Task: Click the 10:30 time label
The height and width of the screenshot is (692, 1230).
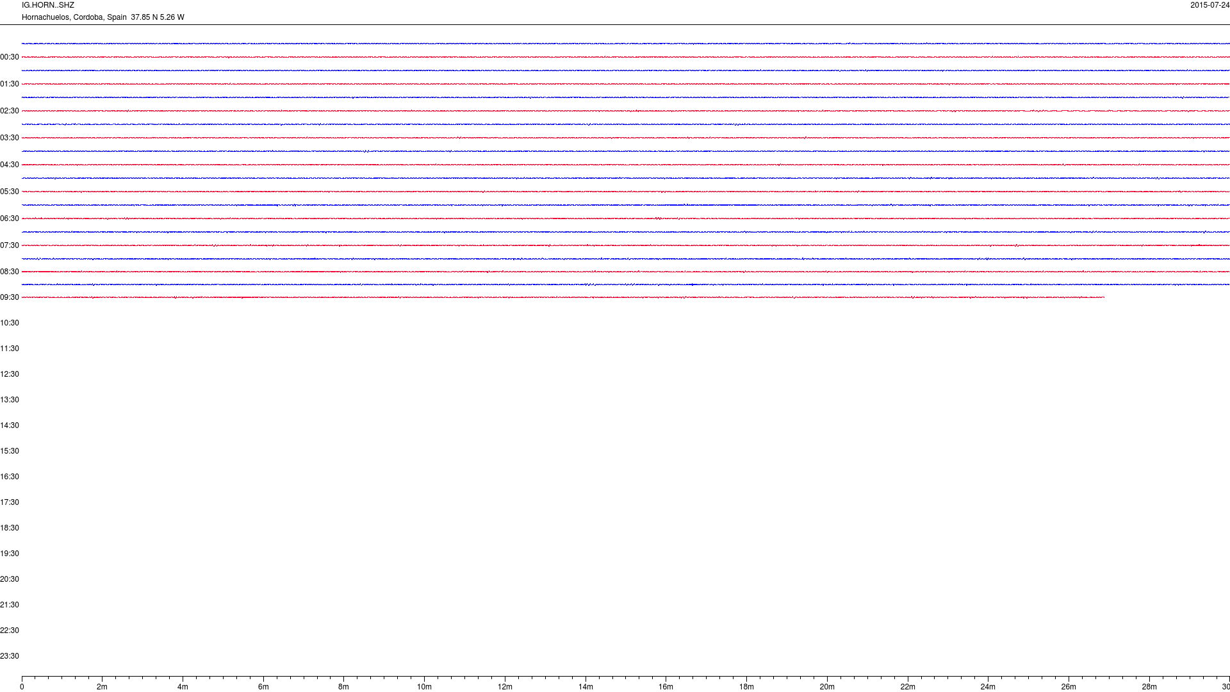Action: pos(10,323)
